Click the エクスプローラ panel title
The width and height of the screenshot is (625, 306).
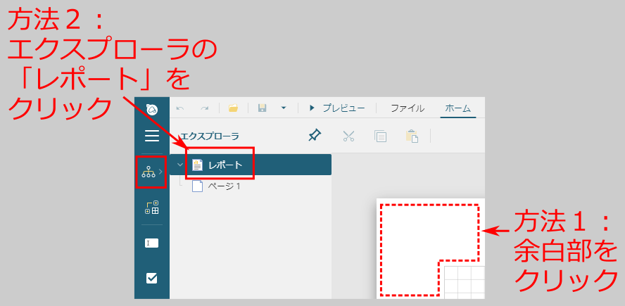(210, 136)
